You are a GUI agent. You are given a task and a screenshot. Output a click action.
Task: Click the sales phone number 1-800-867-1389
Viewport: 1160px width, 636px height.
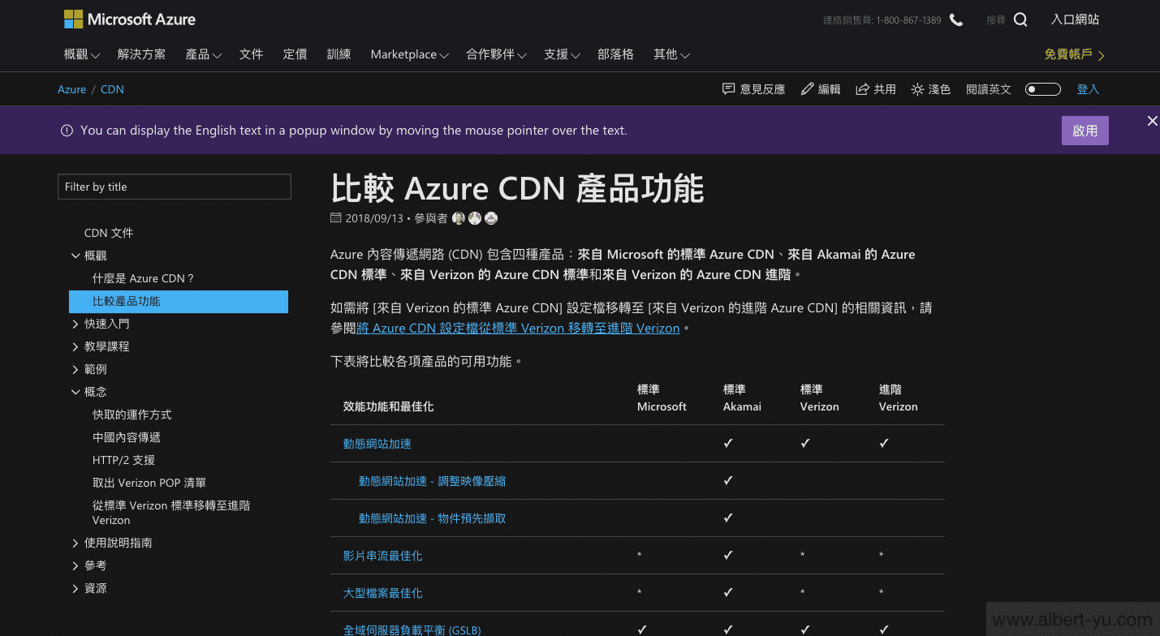(908, 20)
